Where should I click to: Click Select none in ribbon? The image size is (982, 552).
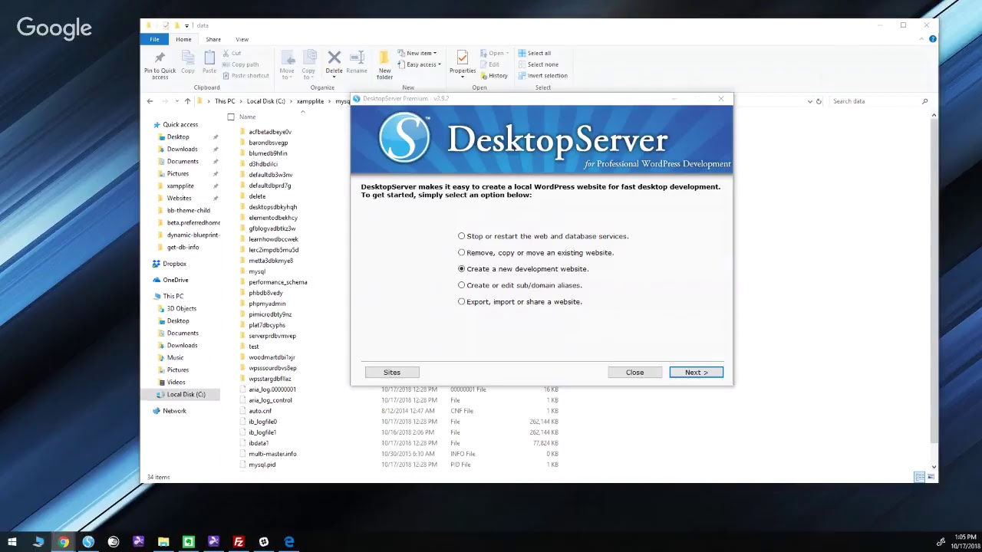[538, 64]
